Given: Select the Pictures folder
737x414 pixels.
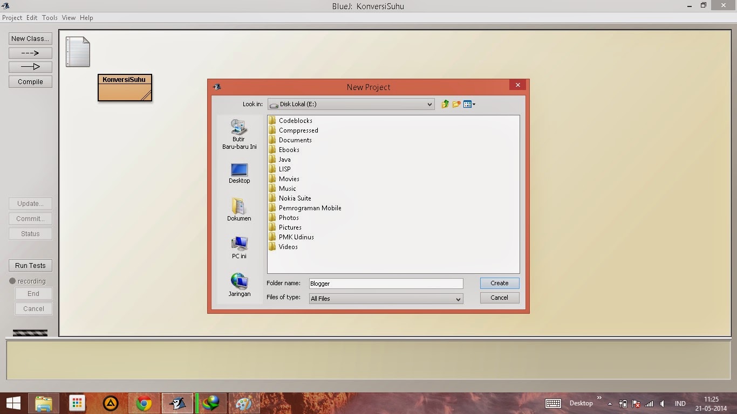Looking at the screenshot, I should 285,227.
